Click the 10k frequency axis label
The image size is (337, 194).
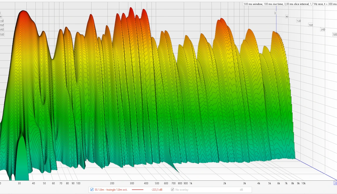point(303,183)
